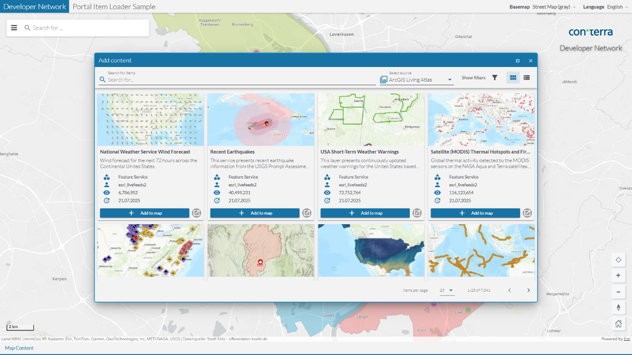Change the items per page dropdown
632x355 pixels.
(446, 290)
